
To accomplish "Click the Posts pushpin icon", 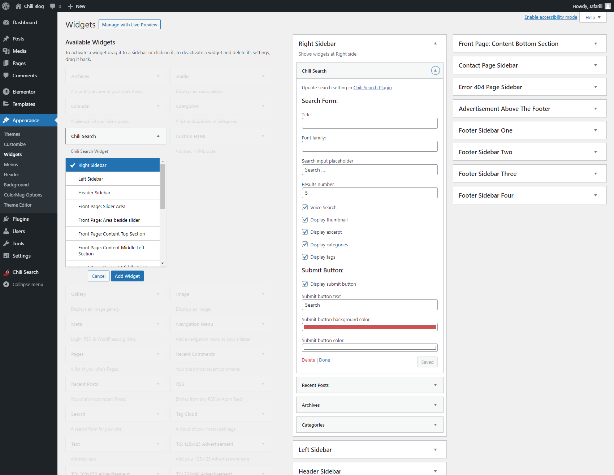I will click(x=6, y=39).
